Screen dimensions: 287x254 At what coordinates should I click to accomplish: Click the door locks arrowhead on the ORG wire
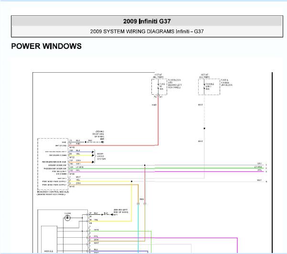[x=93, y=162]
